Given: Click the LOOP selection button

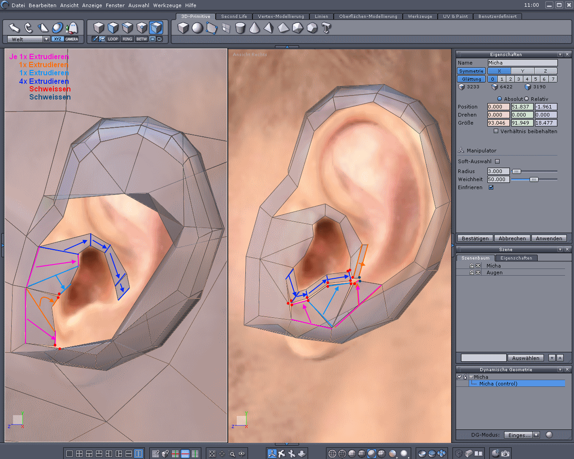Looking at the screenshot, I should (x=113, y=39).
